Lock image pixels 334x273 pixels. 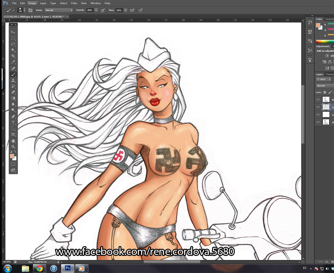330,92
